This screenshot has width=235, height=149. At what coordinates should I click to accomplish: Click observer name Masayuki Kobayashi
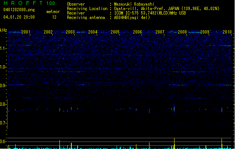click(x=134, y=4)
